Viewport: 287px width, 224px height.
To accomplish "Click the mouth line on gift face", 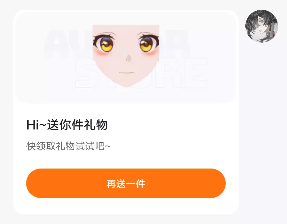I will 126,73.
